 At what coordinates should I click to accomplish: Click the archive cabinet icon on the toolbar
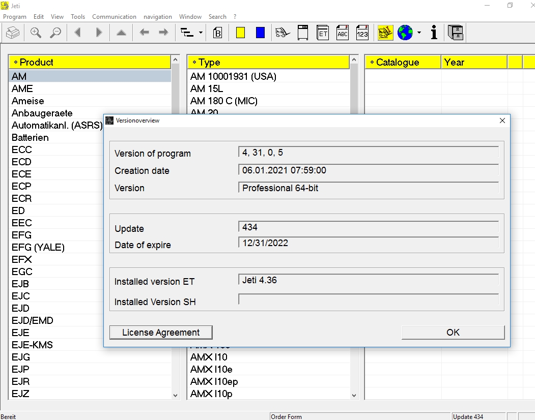tap(455, 33)
